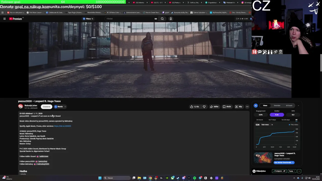
Task: Open Spotify from the taskbar
Action: point(194,178)
